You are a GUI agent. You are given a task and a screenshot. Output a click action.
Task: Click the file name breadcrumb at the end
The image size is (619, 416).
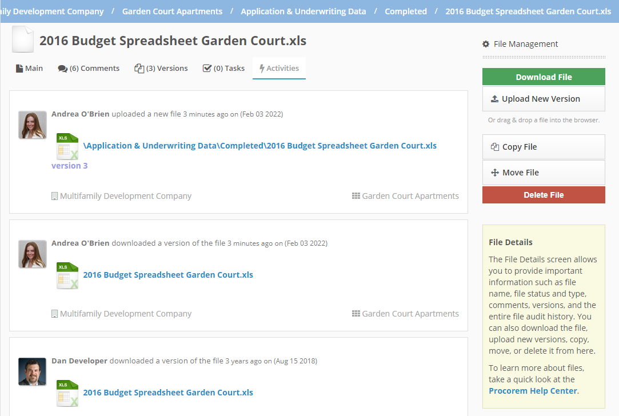point(528,11)
